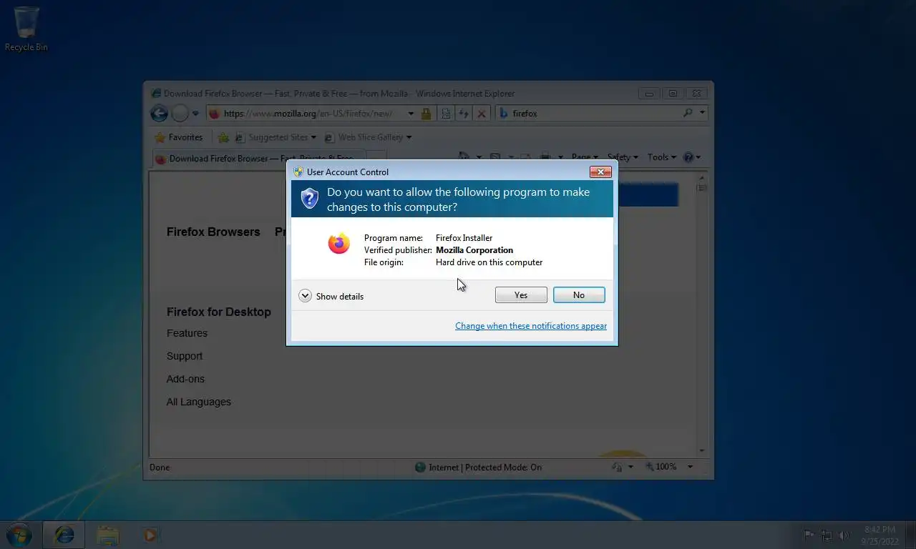Open 'Change when these notifications appear' link

click(x=531, y=326)
